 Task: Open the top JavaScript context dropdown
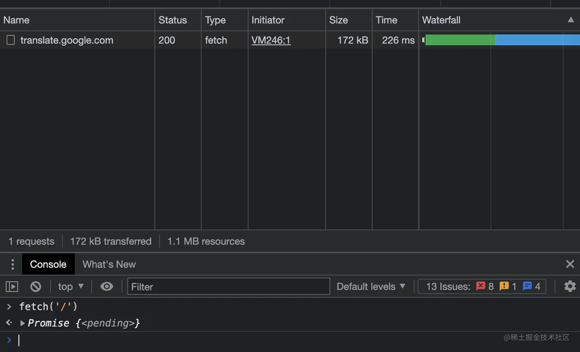[71, 286]
